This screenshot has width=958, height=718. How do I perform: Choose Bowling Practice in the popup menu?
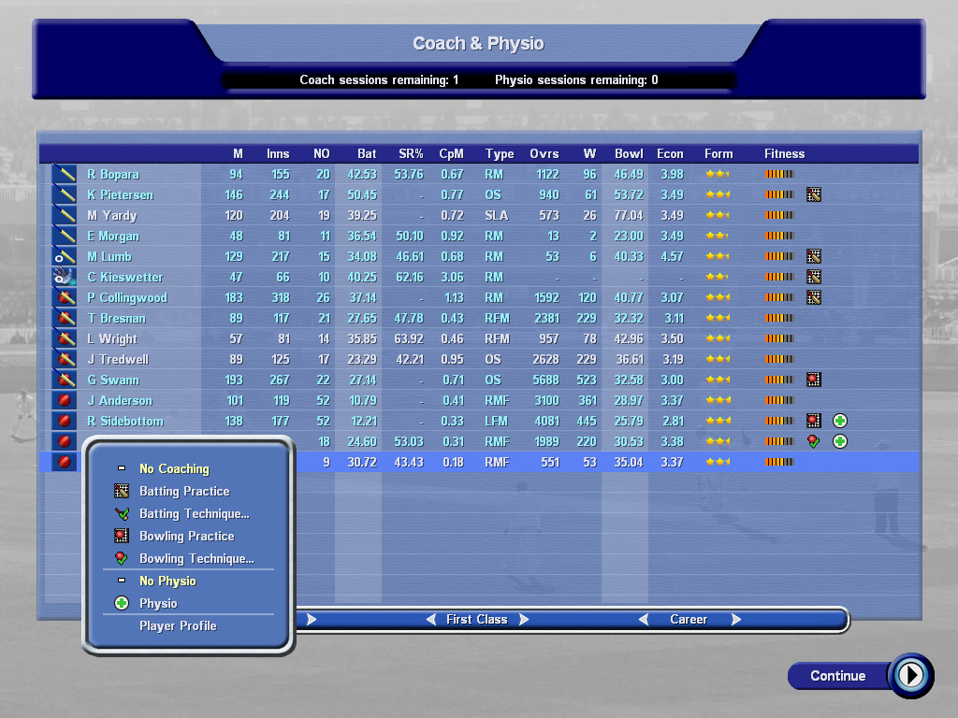pos(186,536)
